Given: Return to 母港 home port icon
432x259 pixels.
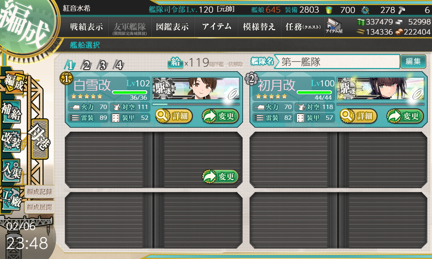Looking at the screenshot, I should [40, 139].
